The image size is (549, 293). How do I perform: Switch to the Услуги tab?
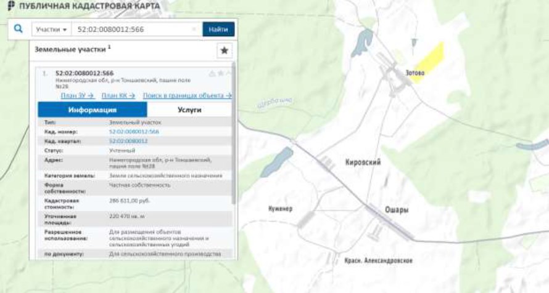click(189, 110)
